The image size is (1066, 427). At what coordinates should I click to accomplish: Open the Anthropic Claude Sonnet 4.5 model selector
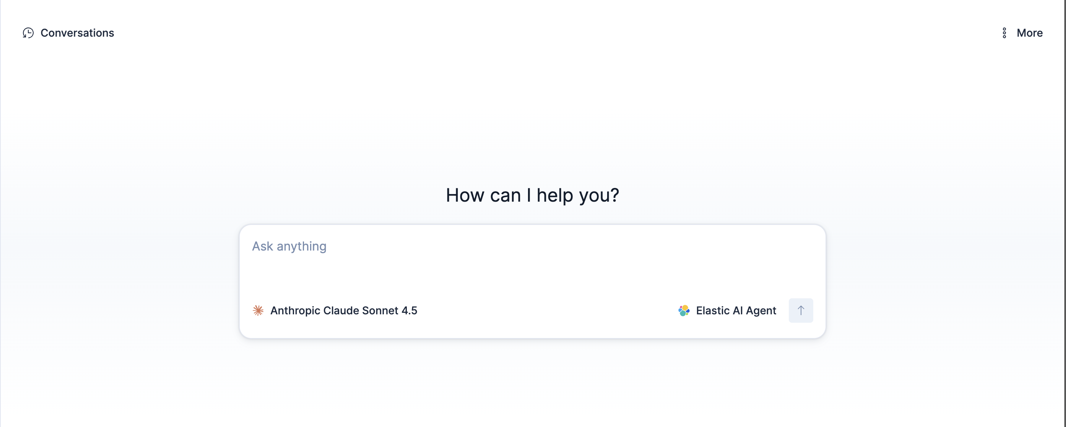(x=343, y=310)
